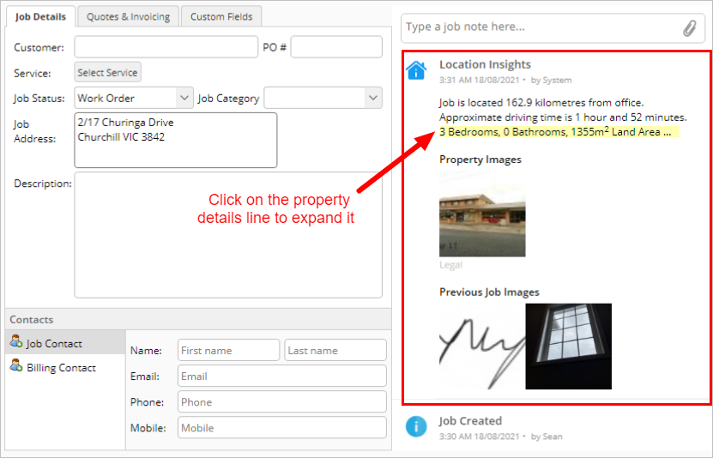Select Job Contact in the Contacts list
Image resolution: width=713 pixels, height=458 pixels.
tap(65, 342)
